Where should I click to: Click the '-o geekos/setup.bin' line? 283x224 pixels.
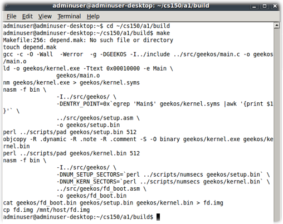point(88,125)
